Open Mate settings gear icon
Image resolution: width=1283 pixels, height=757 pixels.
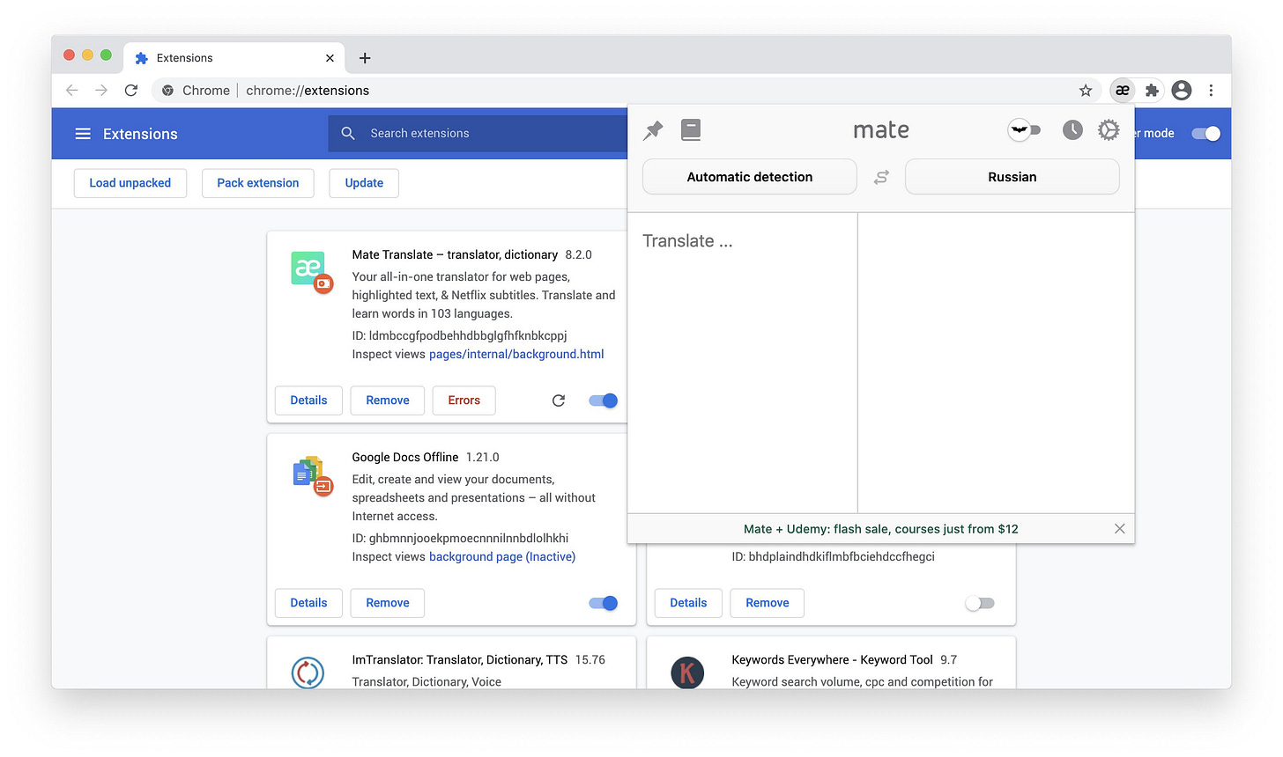tap(1109, 130)
